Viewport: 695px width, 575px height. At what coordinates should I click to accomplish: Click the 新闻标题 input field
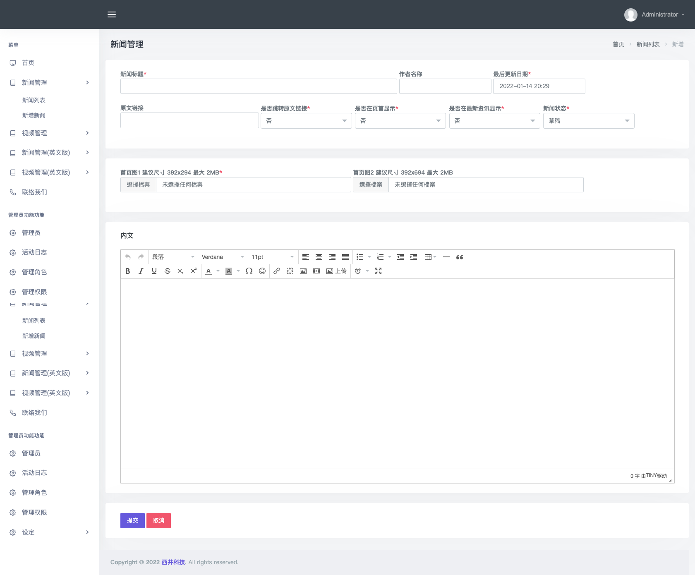(x=259, y=86)
